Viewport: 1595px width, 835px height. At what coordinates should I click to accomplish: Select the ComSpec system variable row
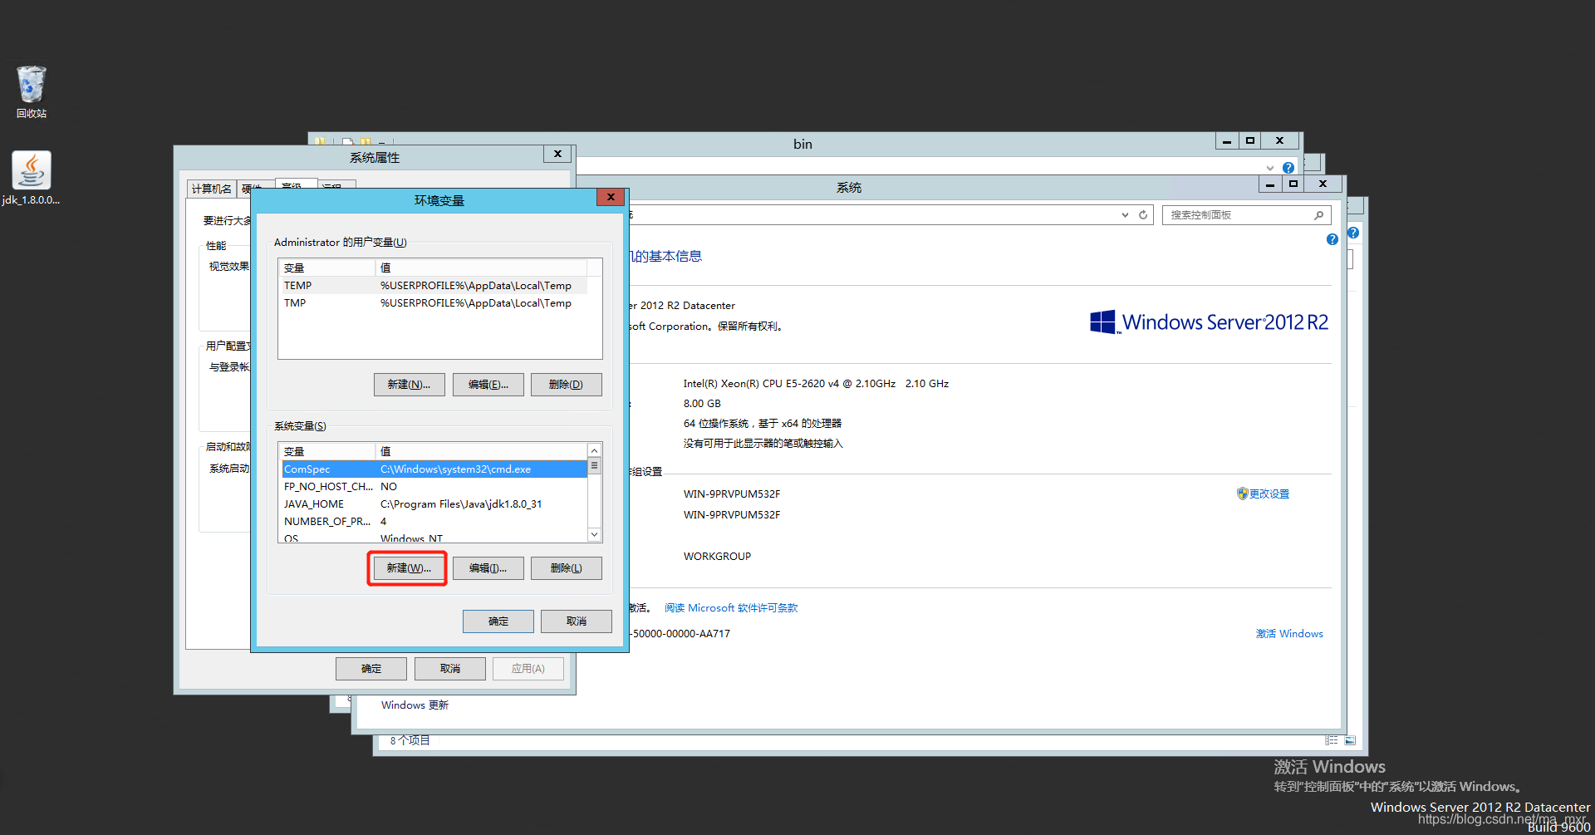tap(434, 469)
